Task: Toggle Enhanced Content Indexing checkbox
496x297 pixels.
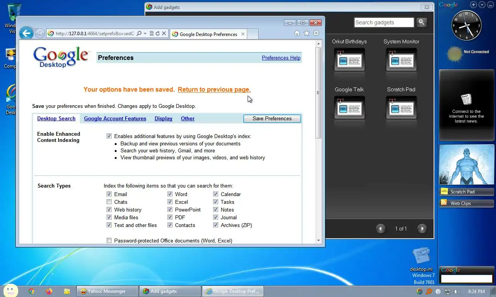Action: point(109,136)
